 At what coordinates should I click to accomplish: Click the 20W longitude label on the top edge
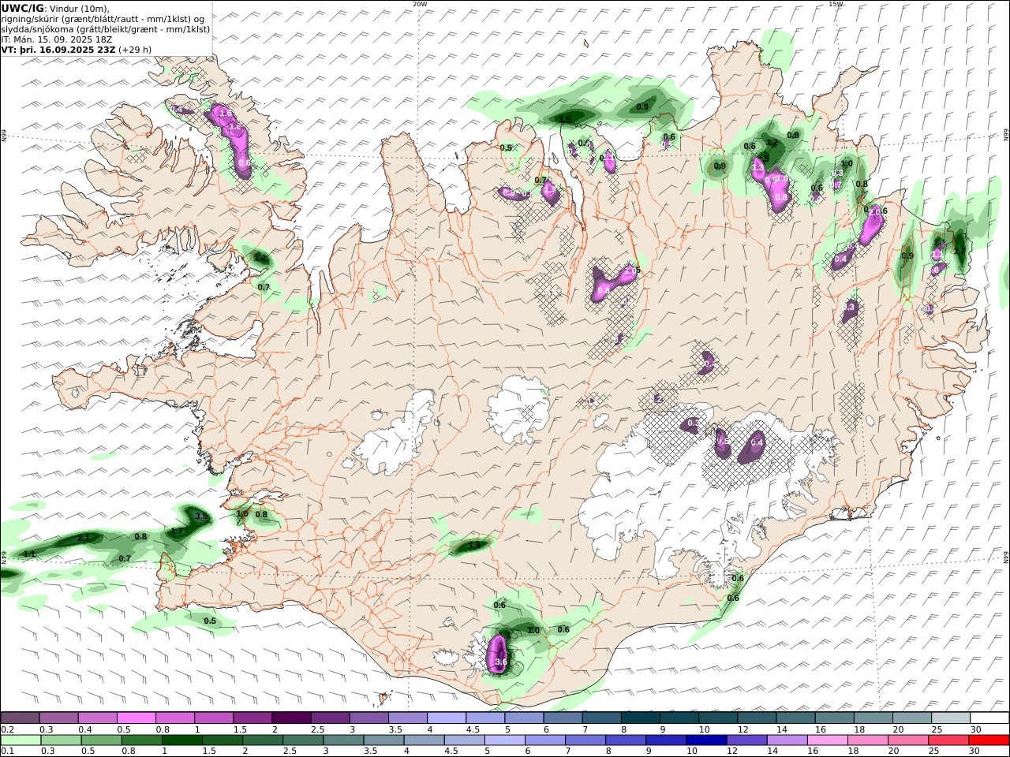click(x=420, y=4)
